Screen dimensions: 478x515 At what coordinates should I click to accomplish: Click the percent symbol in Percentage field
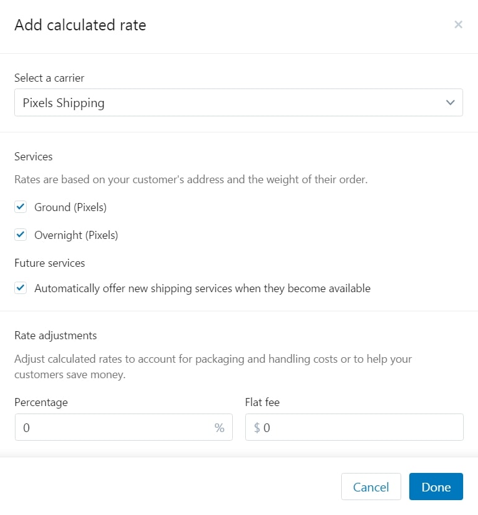(x=219, y=428)
